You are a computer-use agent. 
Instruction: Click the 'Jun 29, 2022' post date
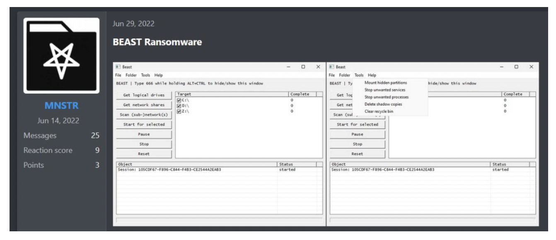(x=134, y=24)
